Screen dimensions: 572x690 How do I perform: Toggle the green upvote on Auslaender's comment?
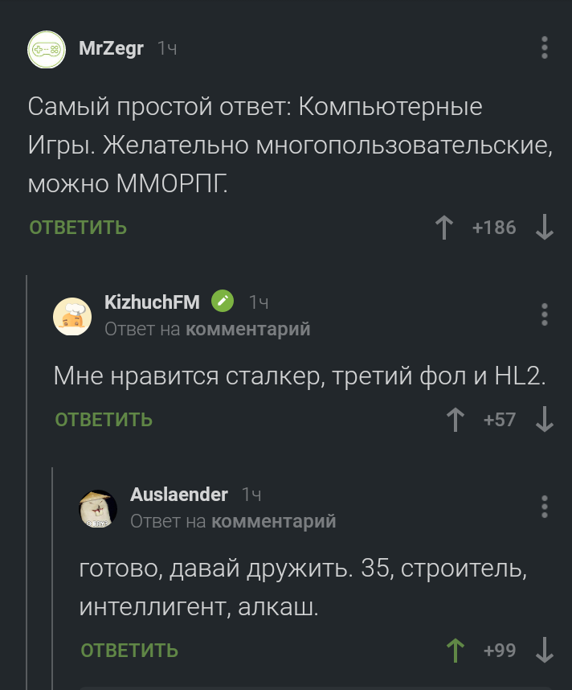pos(456,650)
